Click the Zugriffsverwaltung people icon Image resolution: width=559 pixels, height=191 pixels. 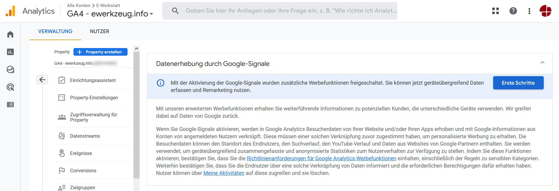point(62,117)
